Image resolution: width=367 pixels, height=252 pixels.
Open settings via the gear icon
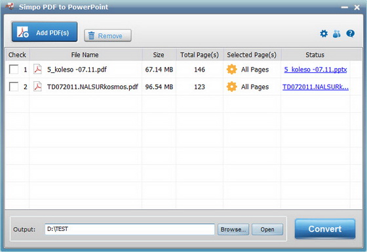point(324,33)
